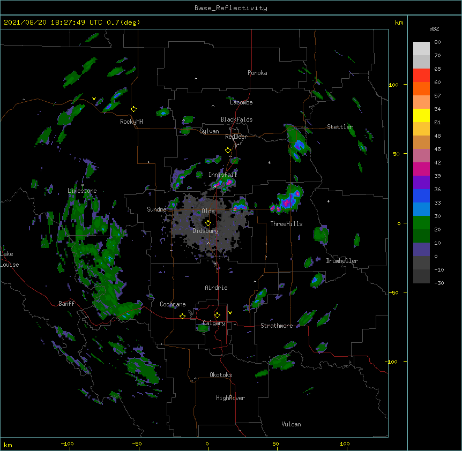This screenshot has height=451, width=462.
Task: Click the storm cell southwest of Stettler
Action: (x=297, y=142)
